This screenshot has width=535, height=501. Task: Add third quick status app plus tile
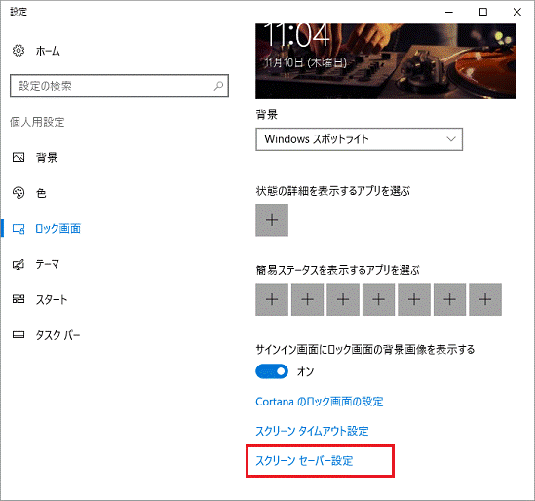point(343,299)
